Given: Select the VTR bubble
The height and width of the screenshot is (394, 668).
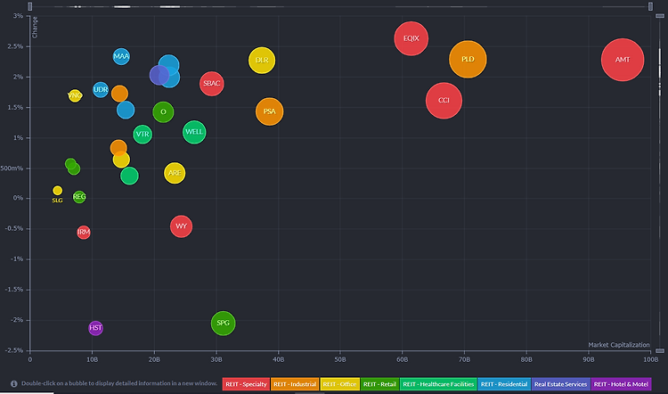Looking at the screenshot, I should click(x=143, y=135).
